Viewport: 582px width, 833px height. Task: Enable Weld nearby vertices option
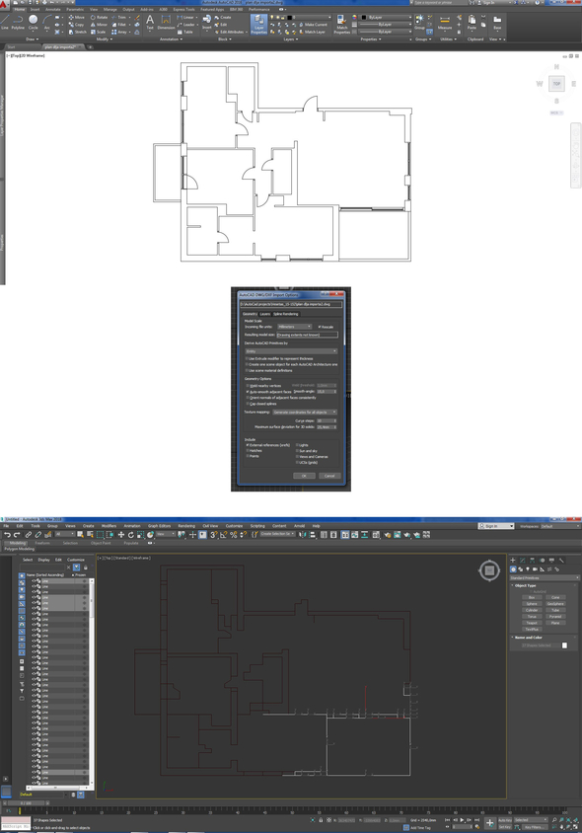(x=248, y=386)
